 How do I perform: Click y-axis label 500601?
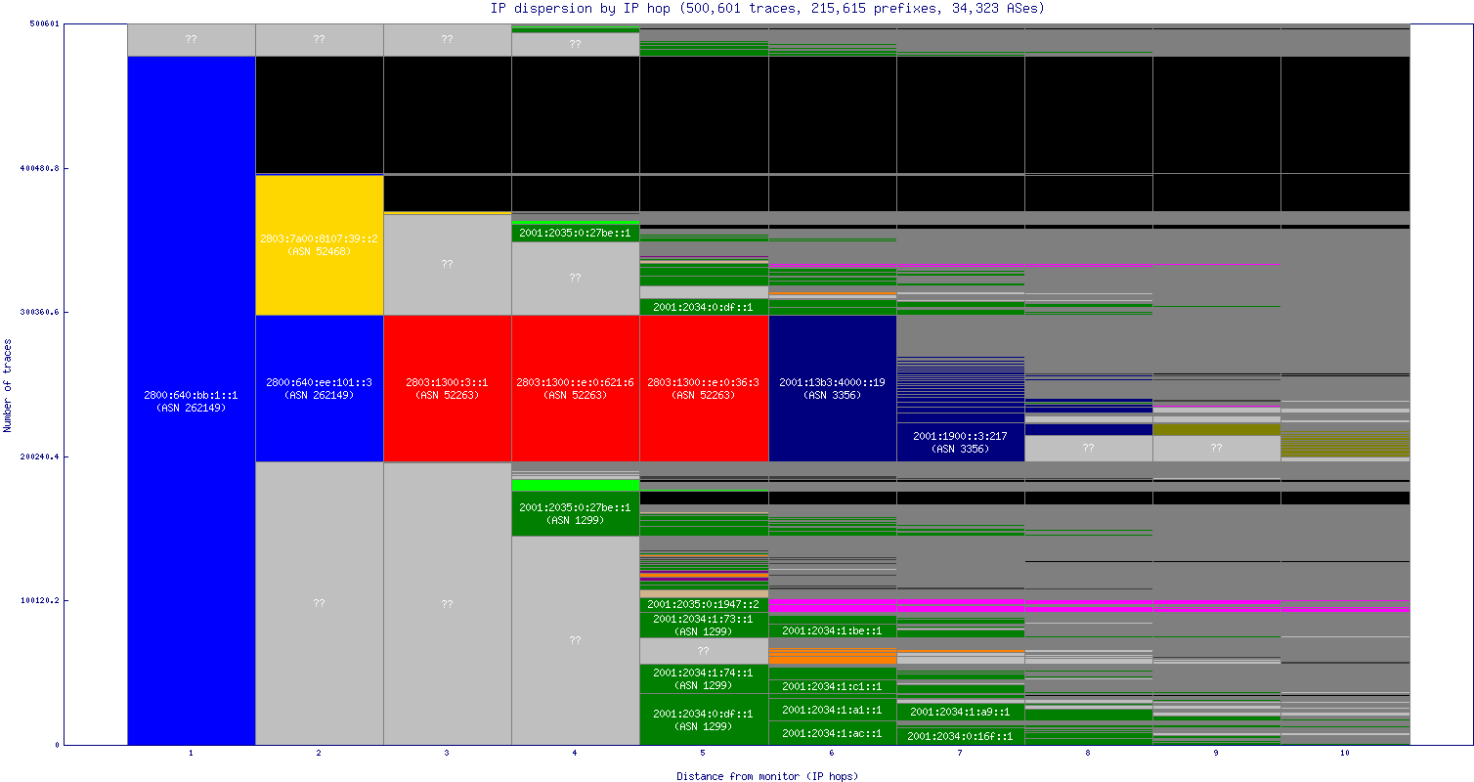pos(44,24)
